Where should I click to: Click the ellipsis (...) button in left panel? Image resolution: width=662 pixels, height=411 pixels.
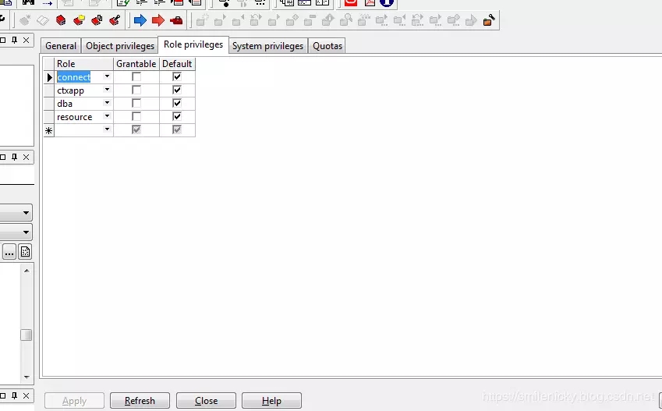point(9,251)
